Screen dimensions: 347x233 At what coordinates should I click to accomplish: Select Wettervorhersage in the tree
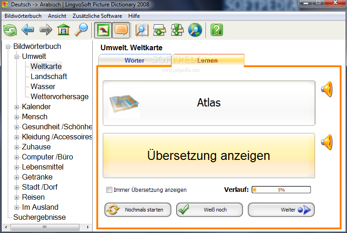59,96
